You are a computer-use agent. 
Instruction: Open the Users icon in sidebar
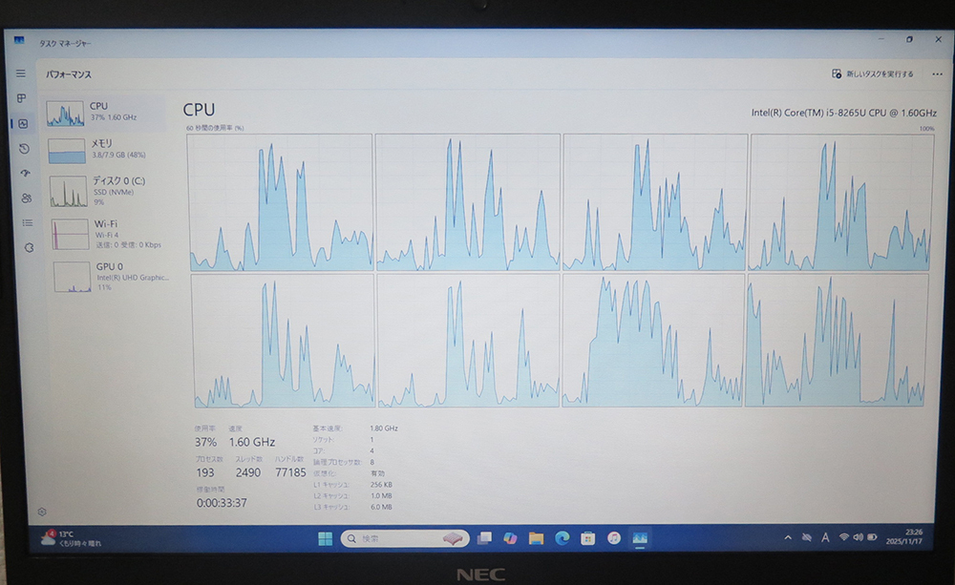[26, 198]
